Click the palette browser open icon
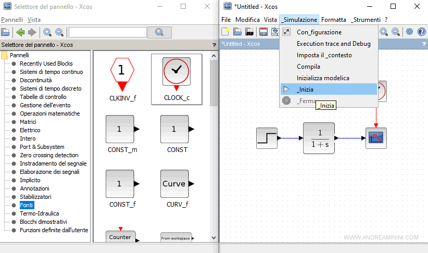Viewport: 428px width, 253px height. [x=5, y=32]
